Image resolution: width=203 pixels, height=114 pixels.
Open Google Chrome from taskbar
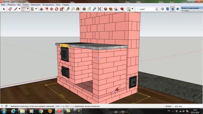(41, 111)
